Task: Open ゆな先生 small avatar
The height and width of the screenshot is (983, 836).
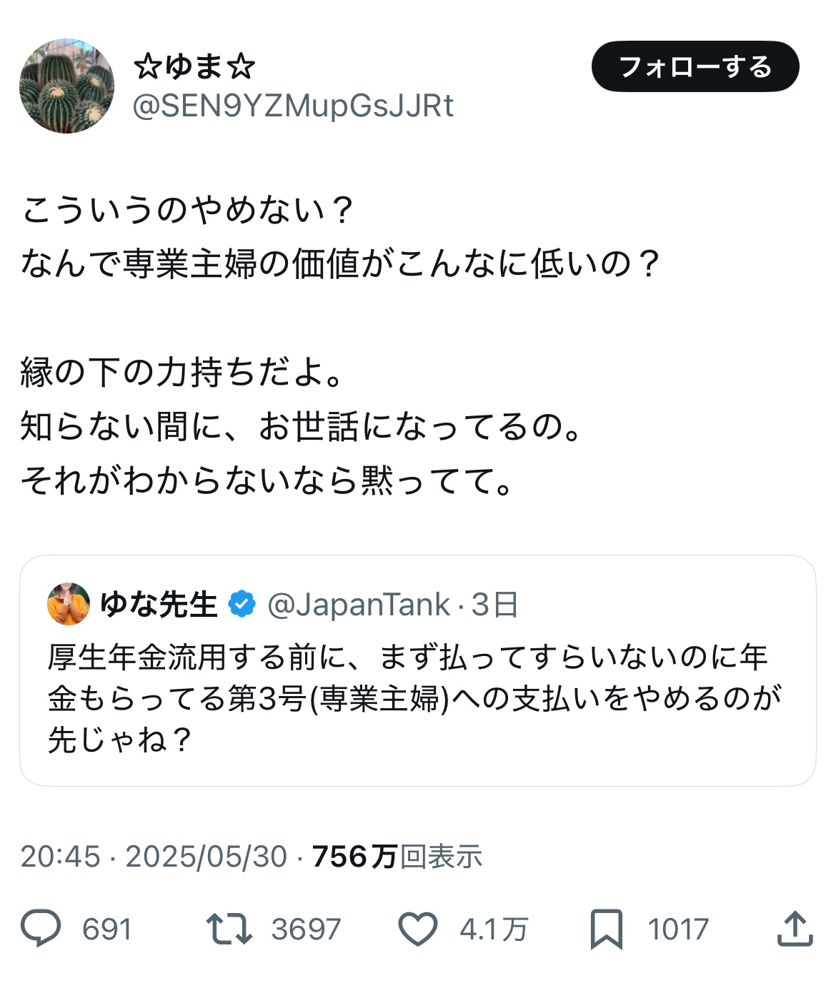Action: [69, 604]
